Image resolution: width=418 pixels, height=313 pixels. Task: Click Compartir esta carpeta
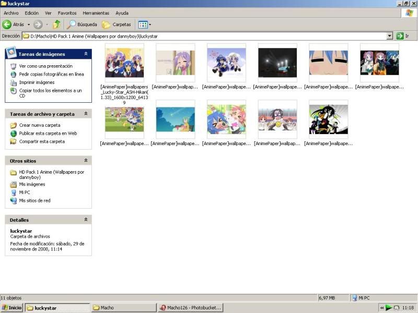click(x=42, y=141)
